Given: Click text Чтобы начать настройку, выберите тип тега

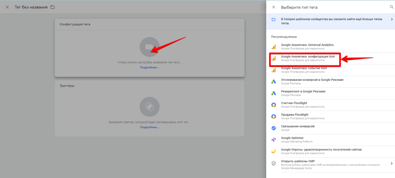Looking at the screenshot, I should pyautogui.click(x=150, y=62).
